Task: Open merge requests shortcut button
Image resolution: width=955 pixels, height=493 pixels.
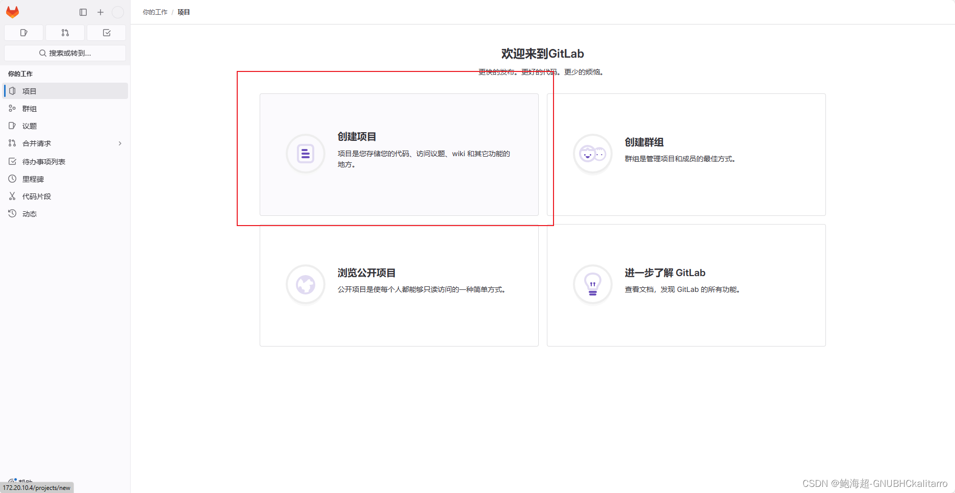Action: [x=65, y=33]
